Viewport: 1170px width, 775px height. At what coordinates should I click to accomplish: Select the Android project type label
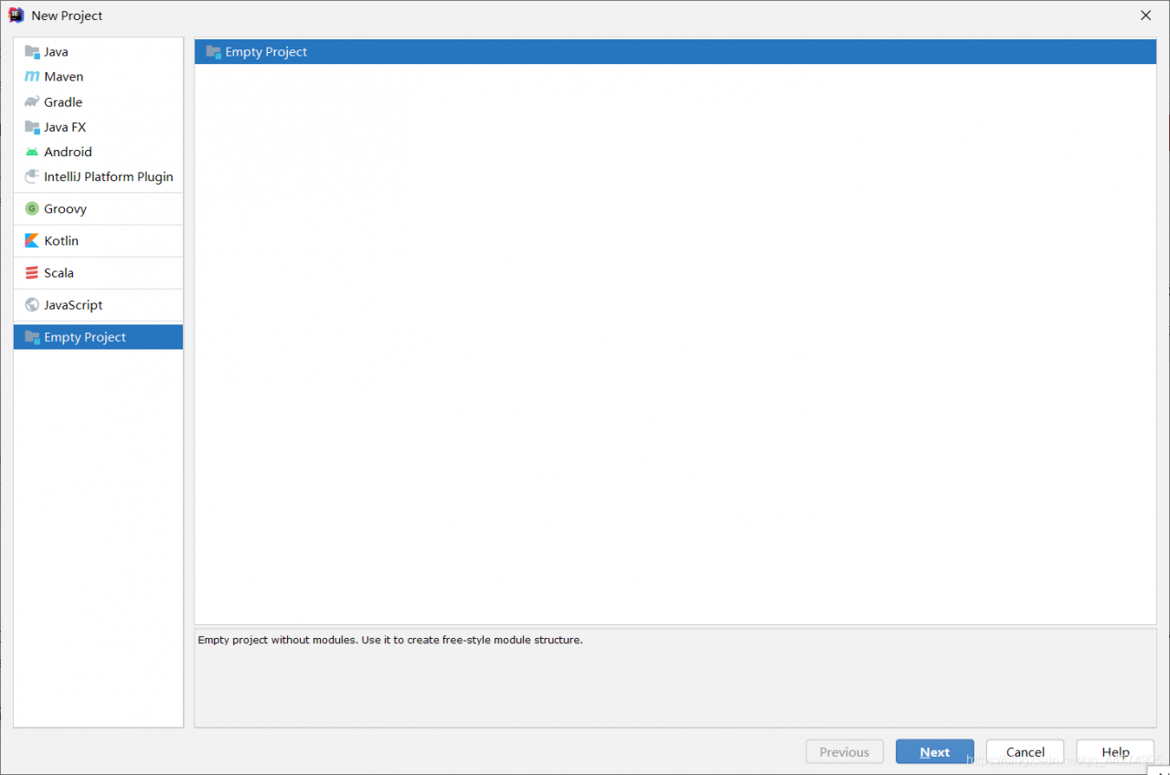tap(68, 152)
